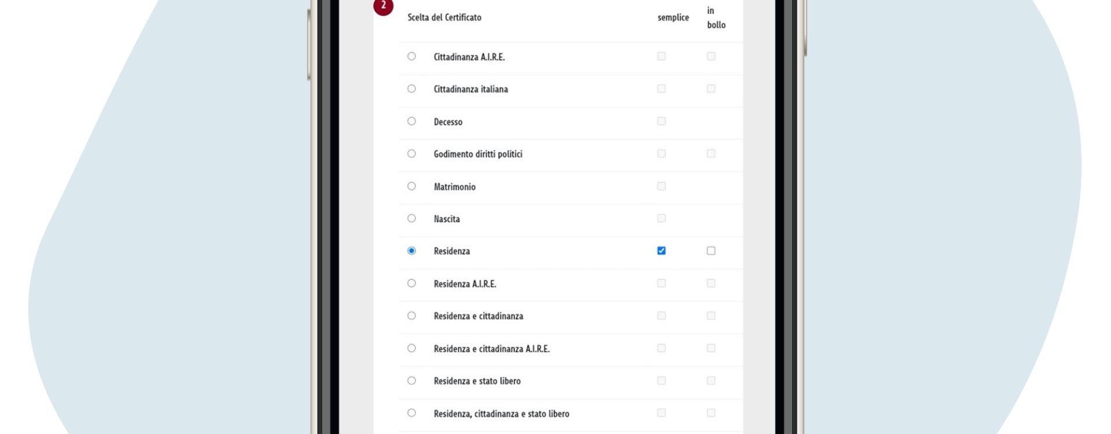
Task: Choose Residenza e stato libero radio option
Action: [x=411, y=380]
